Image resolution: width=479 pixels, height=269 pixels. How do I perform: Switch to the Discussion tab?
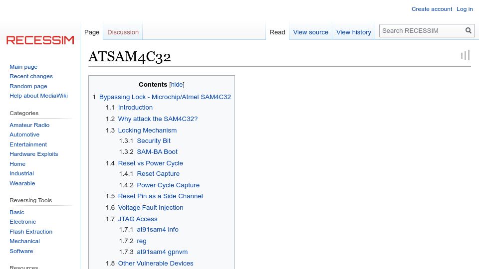click(123, 32)
